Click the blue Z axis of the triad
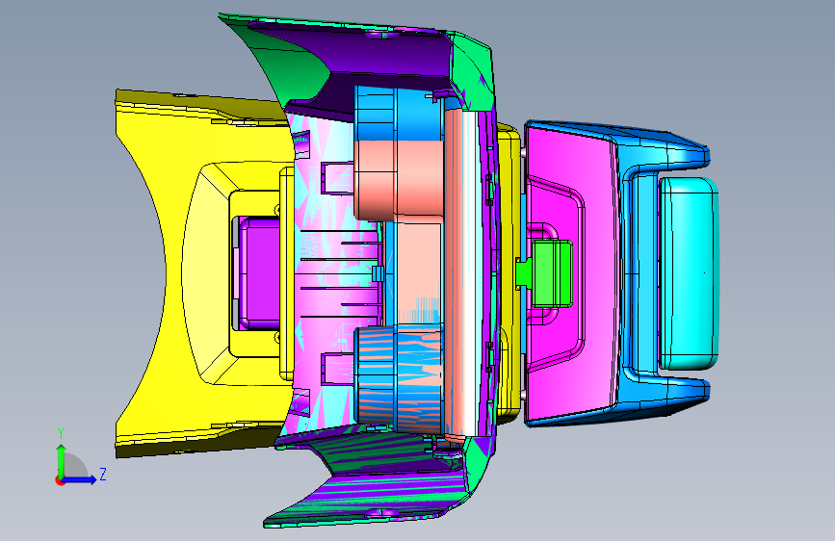This screenshot has height=541, width=835. click(x=80, y=479)
